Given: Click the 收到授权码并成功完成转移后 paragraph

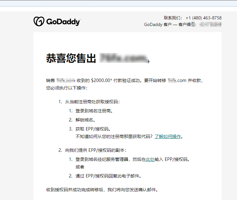Looking at the screenshot, I should [102, 190].
